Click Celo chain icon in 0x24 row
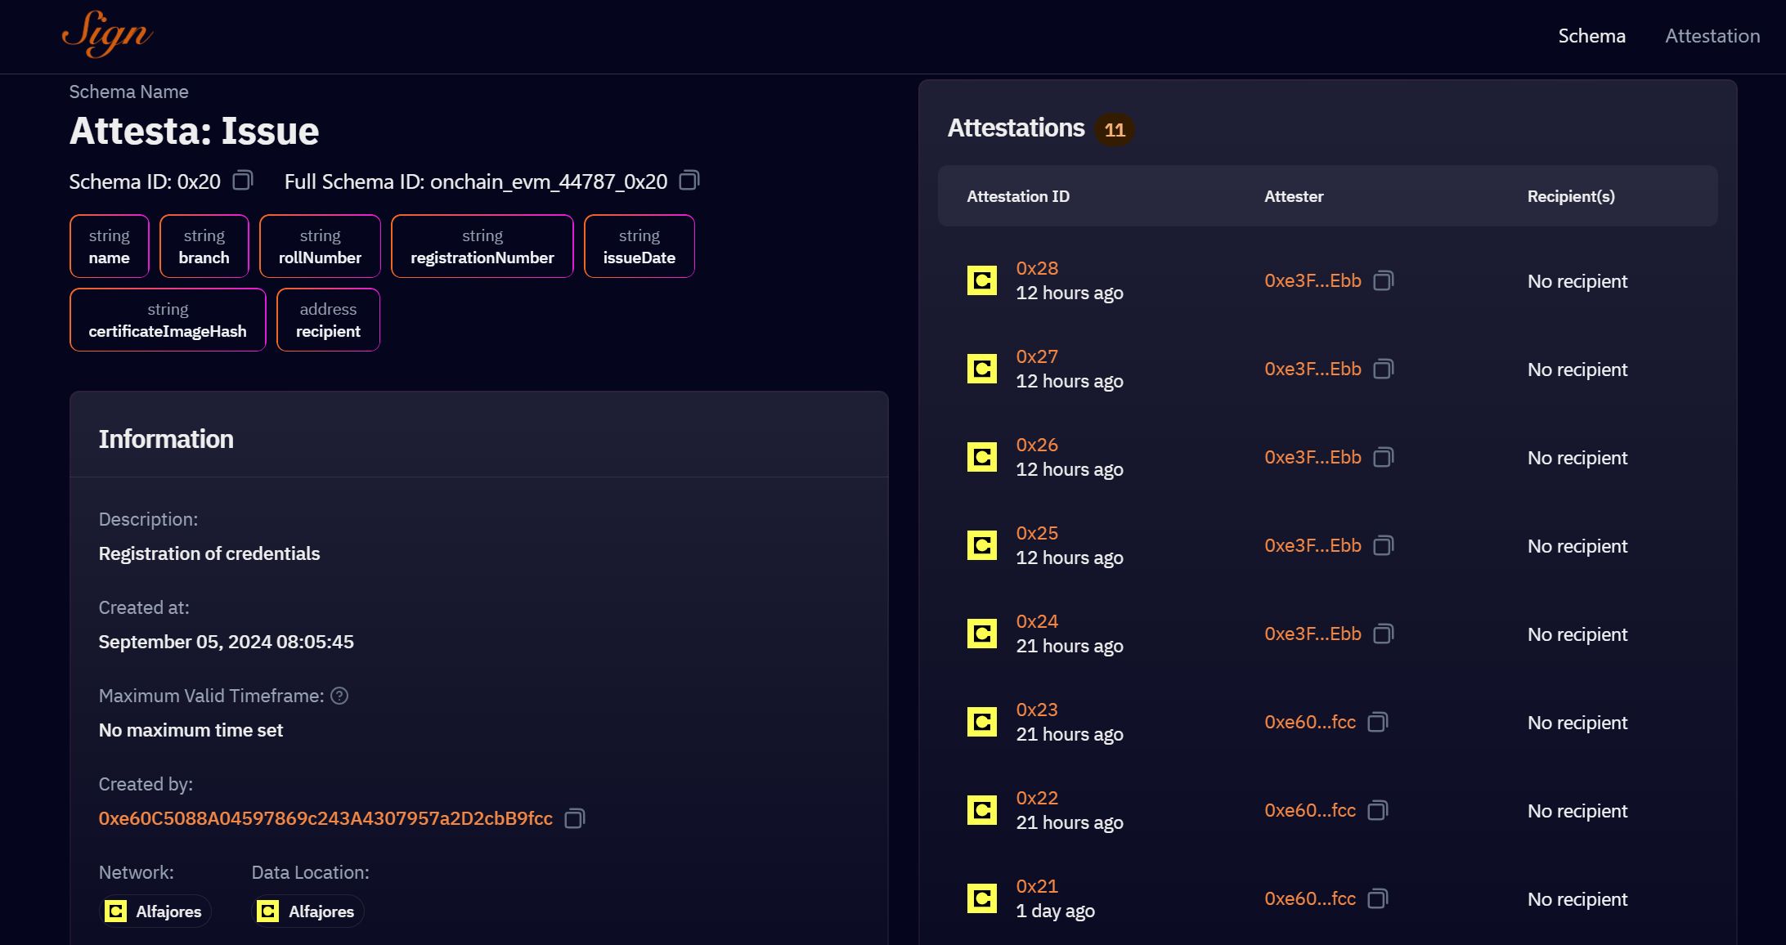 [x=982, y=634]
